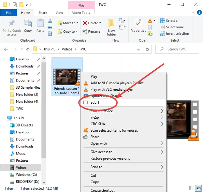
Task: Click the Copy path icon in ribbon
Action: coord(50,27)
